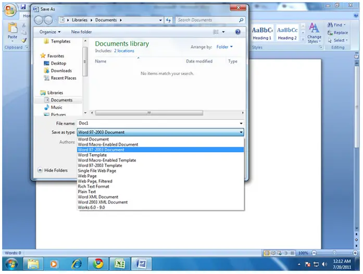Open Windows Explorer from taskbar
The width and height of the screenshot is (363, 274).
[x=33, y=264]
